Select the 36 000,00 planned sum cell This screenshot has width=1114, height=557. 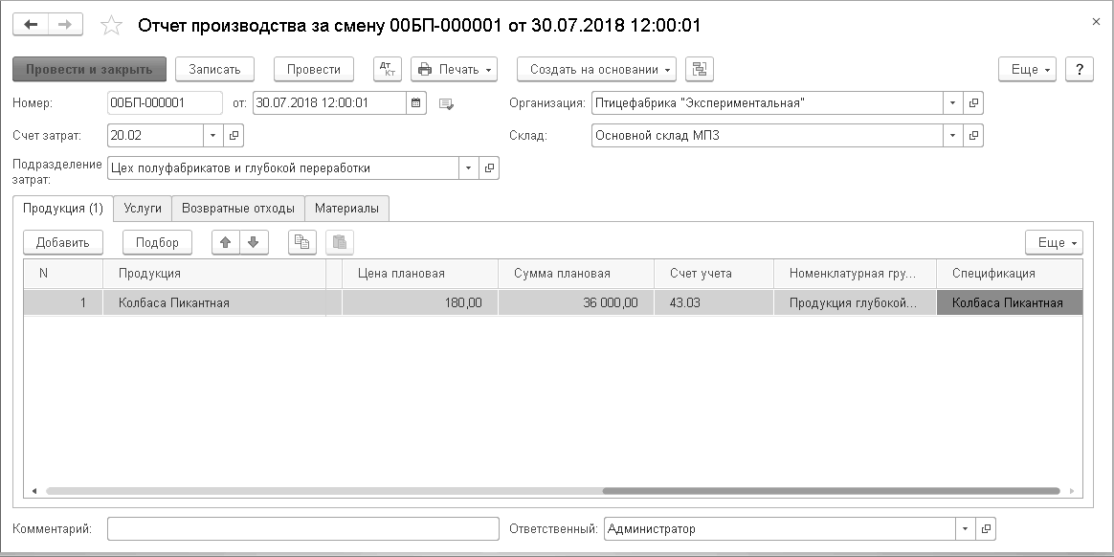click(x=576, y=302)
